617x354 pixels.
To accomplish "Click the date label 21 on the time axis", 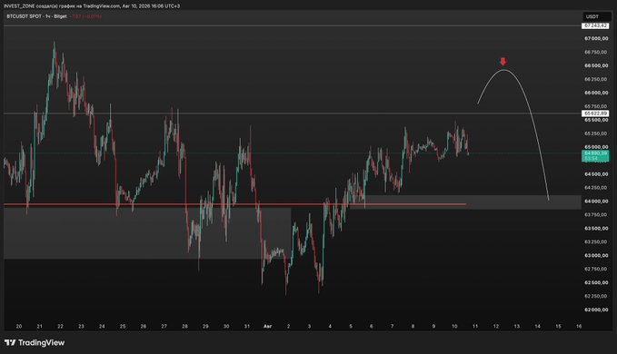I will pos(39,326).
